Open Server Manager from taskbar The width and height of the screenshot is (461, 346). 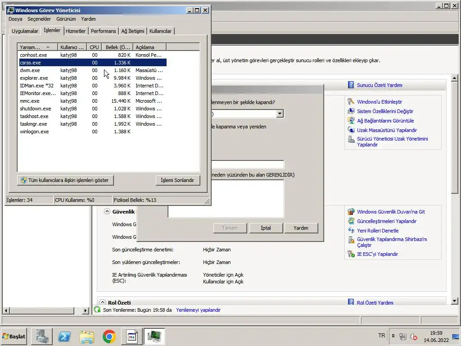tap(42, 336)
